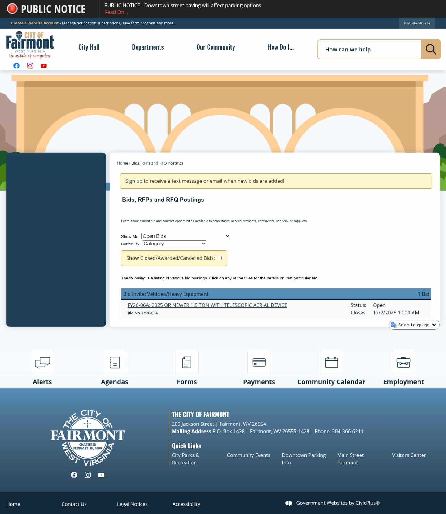The image size is (446, 514).
Task: Click the Forms label text
Action: (x=187, y=382)
